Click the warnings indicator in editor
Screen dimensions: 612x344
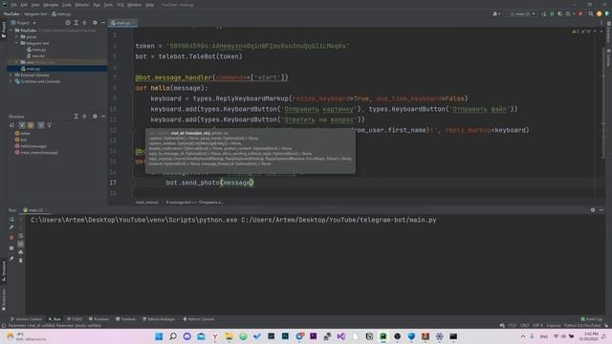point(582,32)
